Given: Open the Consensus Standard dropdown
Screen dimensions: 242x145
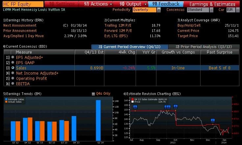Looking at the screenshot, I should coord(198,10).
